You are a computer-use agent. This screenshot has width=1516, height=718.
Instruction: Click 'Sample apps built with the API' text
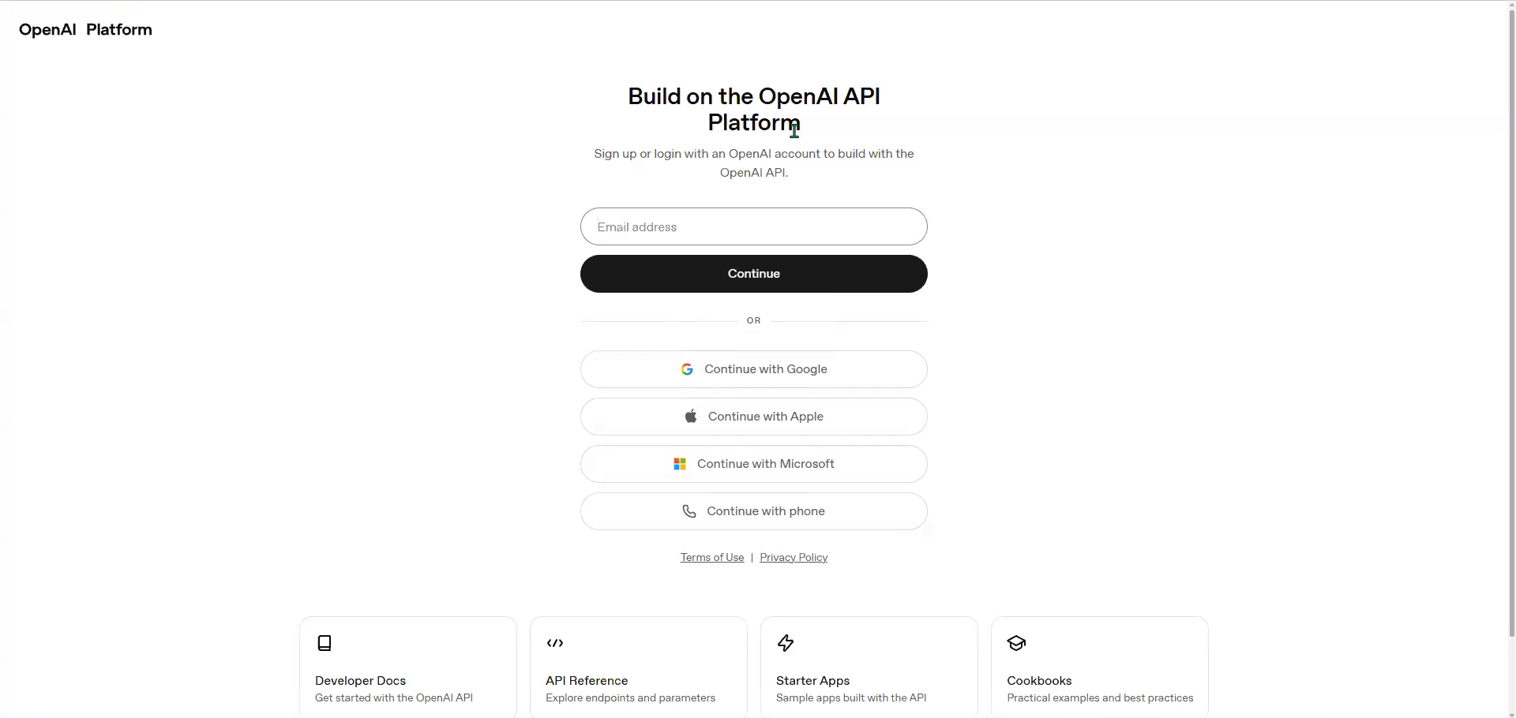click(851, 697)
